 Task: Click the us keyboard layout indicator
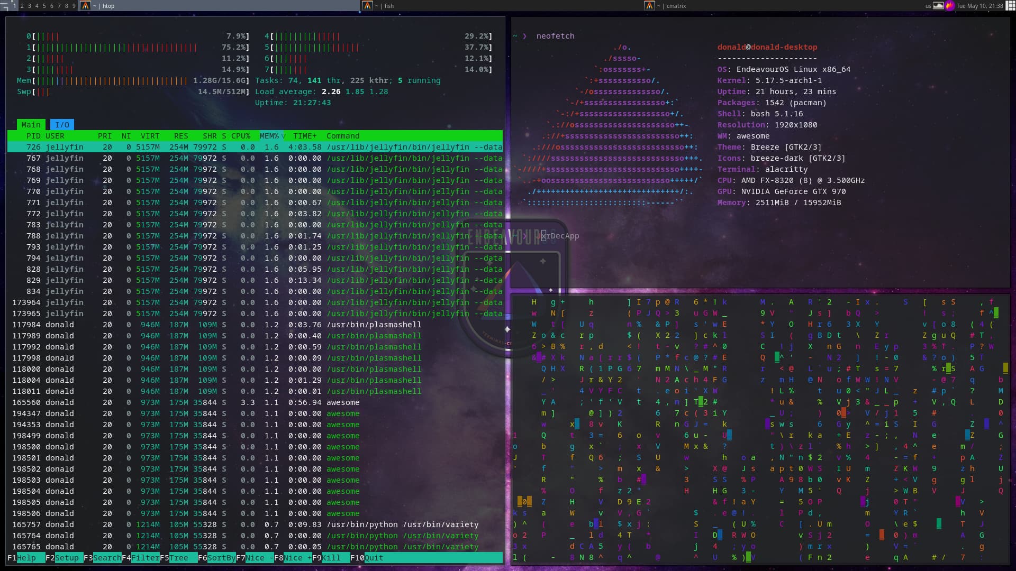click(928, 6)
